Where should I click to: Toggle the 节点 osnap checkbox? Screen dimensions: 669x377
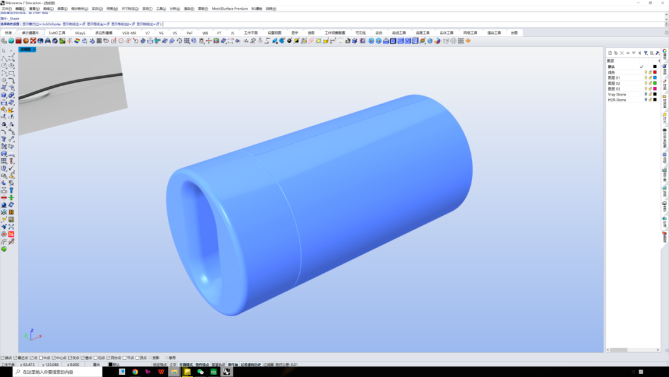click(125, 358)
